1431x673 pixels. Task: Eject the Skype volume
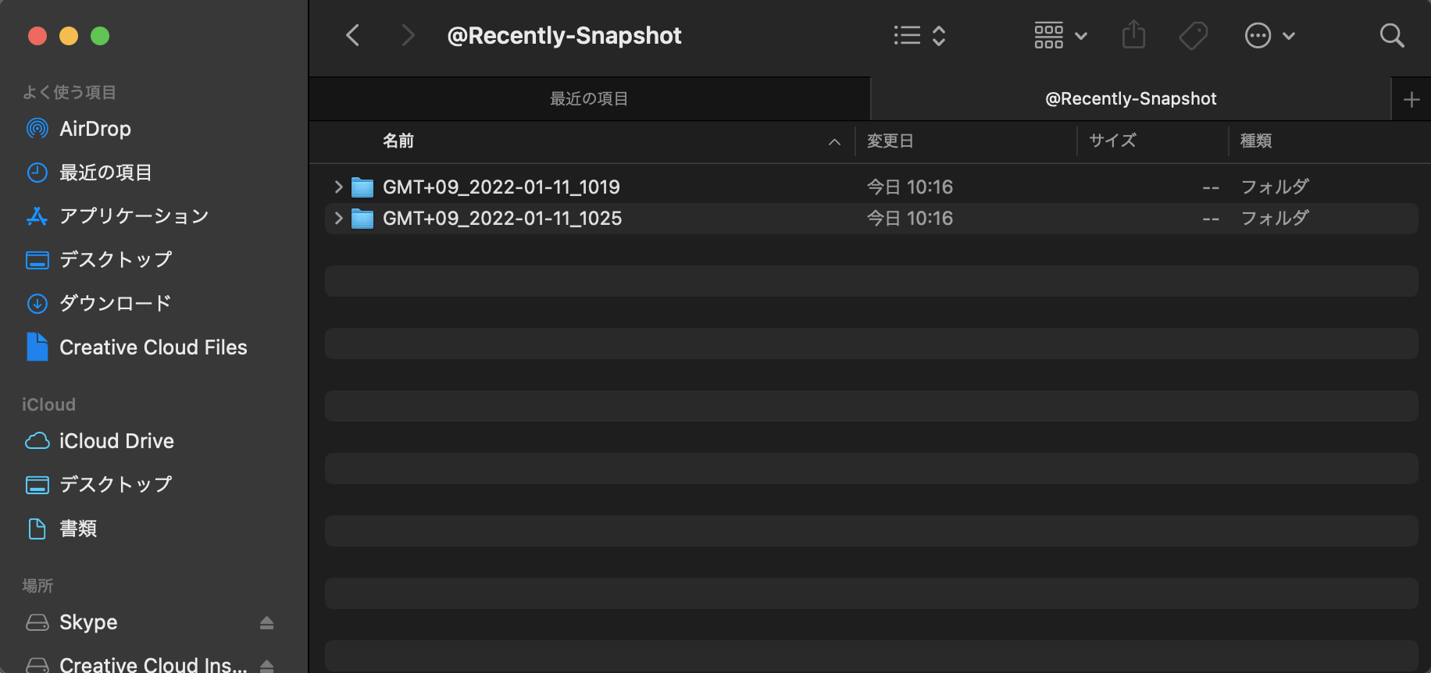pyautogui.click(x=266, y=622)
